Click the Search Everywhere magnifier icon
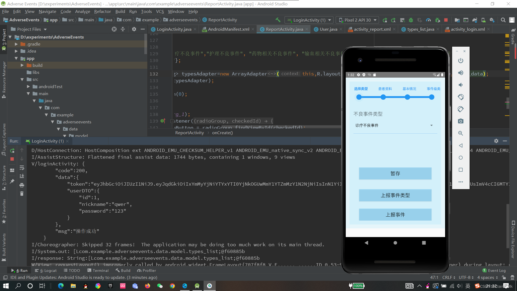 (503, 20)
